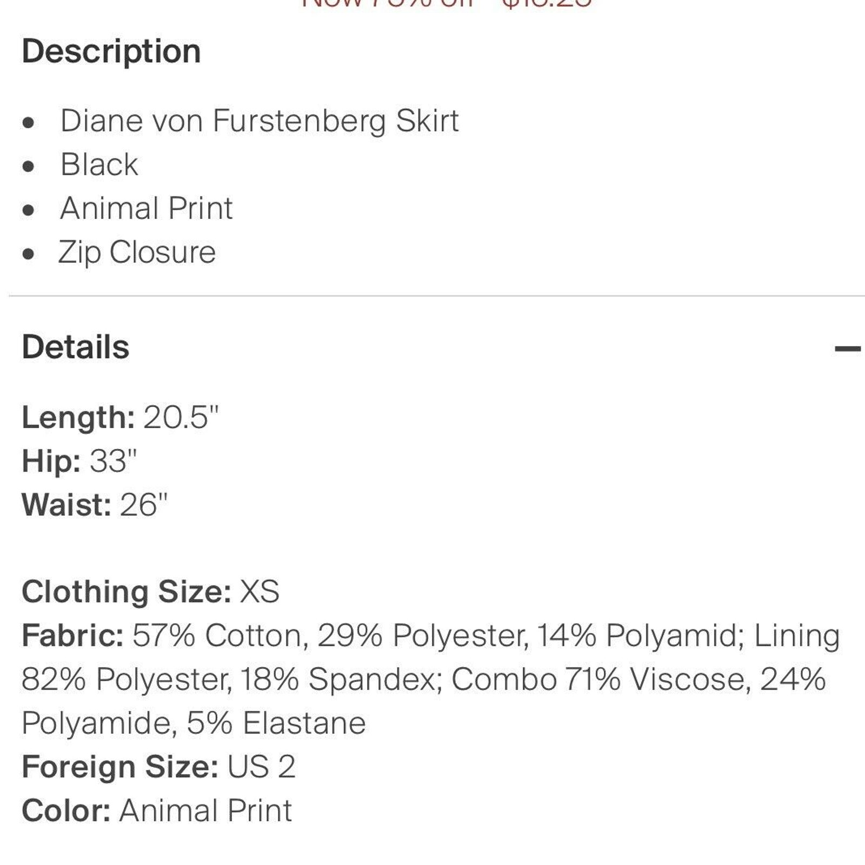The image size is (865, 865).
Task: Click the Details section header
Action: pos(76,347)
